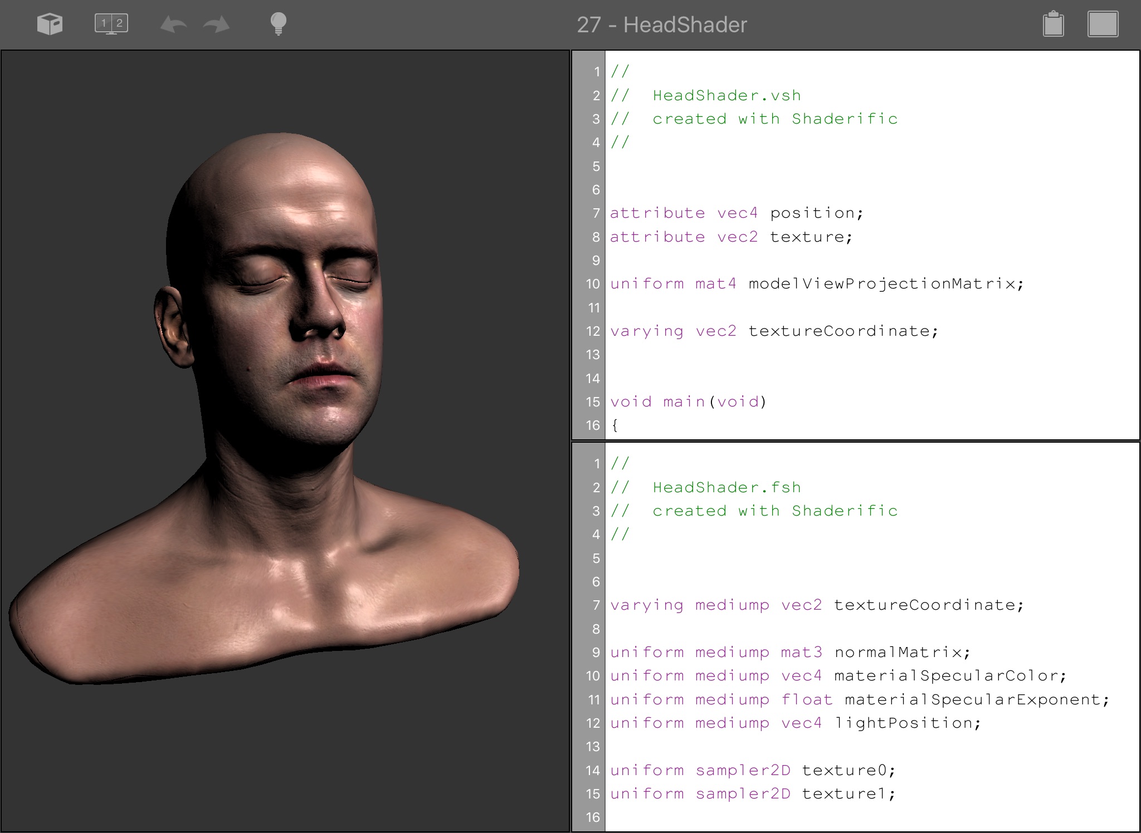Click the materialSpecularExponent uniform line

coord(859,700)
